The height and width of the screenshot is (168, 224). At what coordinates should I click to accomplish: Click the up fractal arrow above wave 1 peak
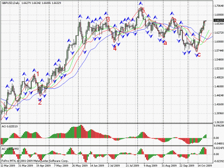34,70
